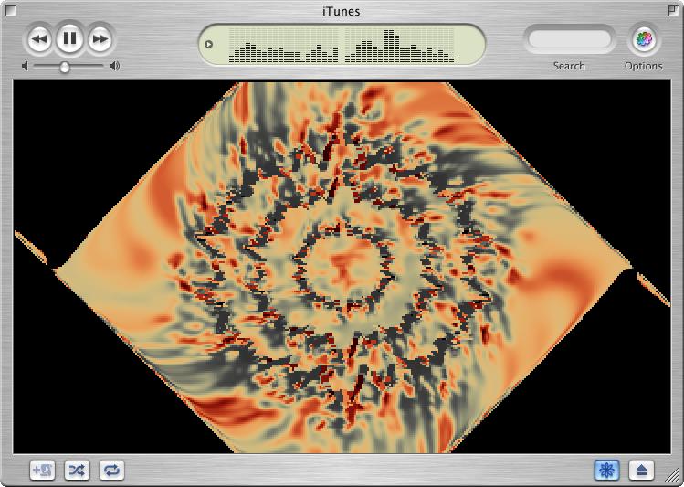Viewport: 684px width, 487px height.
Task: Eject the disc
Action: pyautogui.click(x=641, y=470)
